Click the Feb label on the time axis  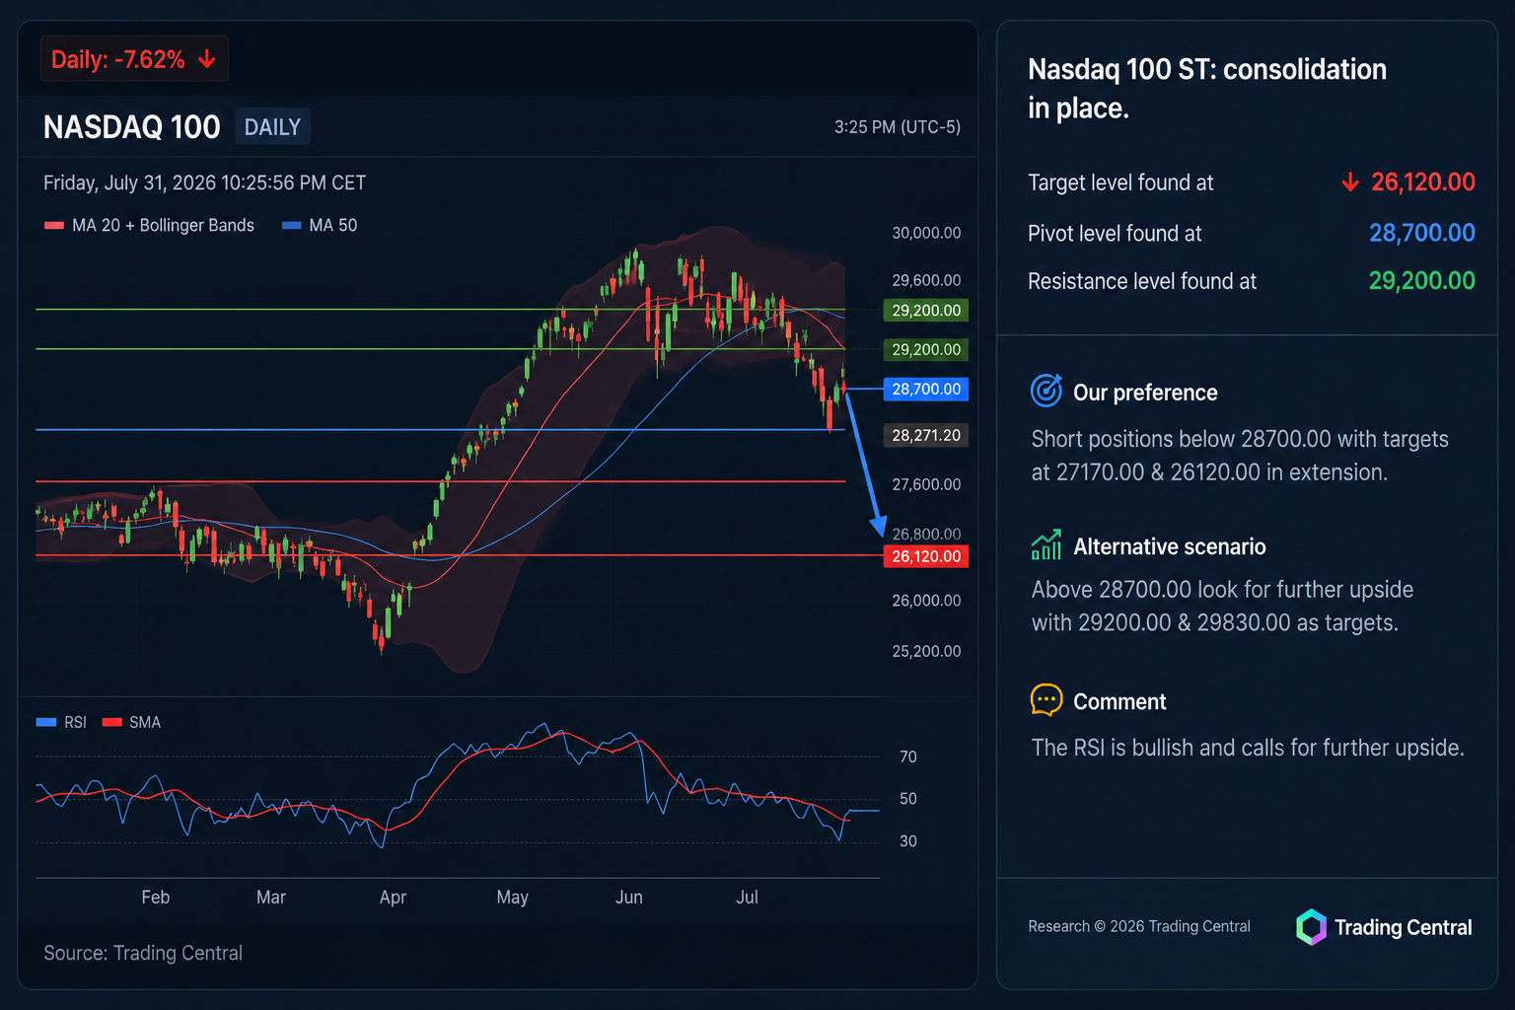pyautogui.click(x=156, y=898)
